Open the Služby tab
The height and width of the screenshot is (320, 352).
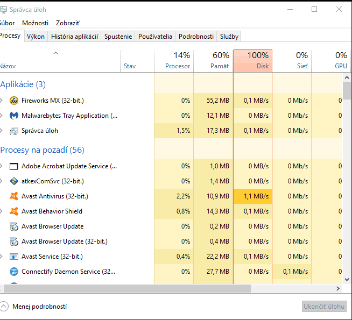pyautogui.click(x=229, y=37)
